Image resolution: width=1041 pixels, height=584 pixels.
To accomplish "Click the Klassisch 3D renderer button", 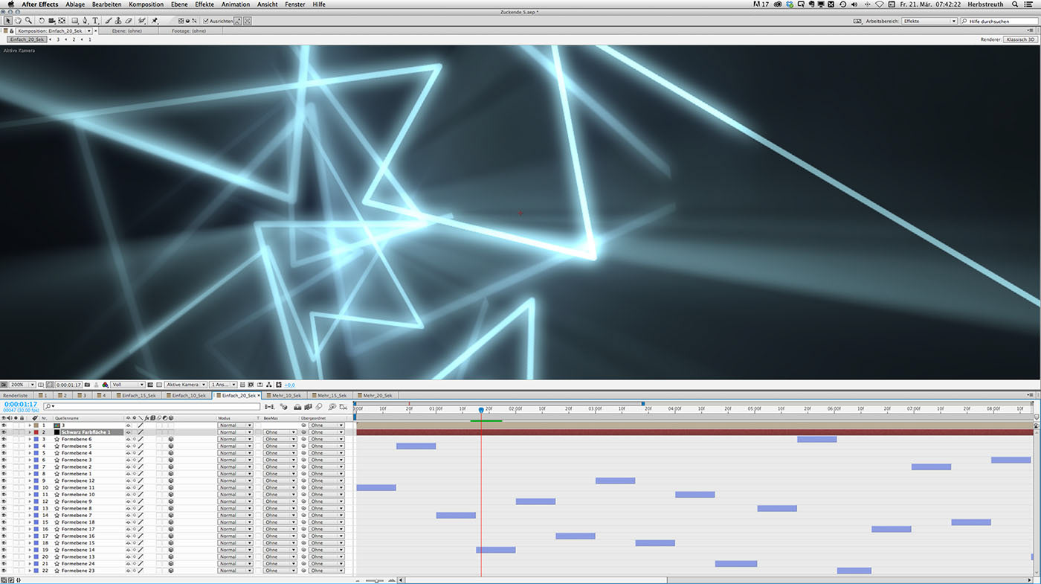I will pyautogui.click(x=1020, y=39).
